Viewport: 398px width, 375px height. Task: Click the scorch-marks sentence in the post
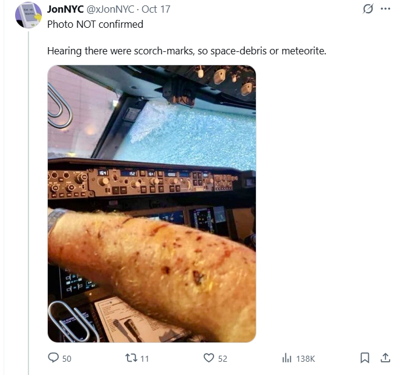point(186,51)
